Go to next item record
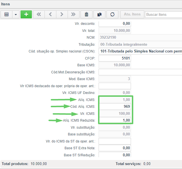182x169 pixels. [x=62, y=14]
